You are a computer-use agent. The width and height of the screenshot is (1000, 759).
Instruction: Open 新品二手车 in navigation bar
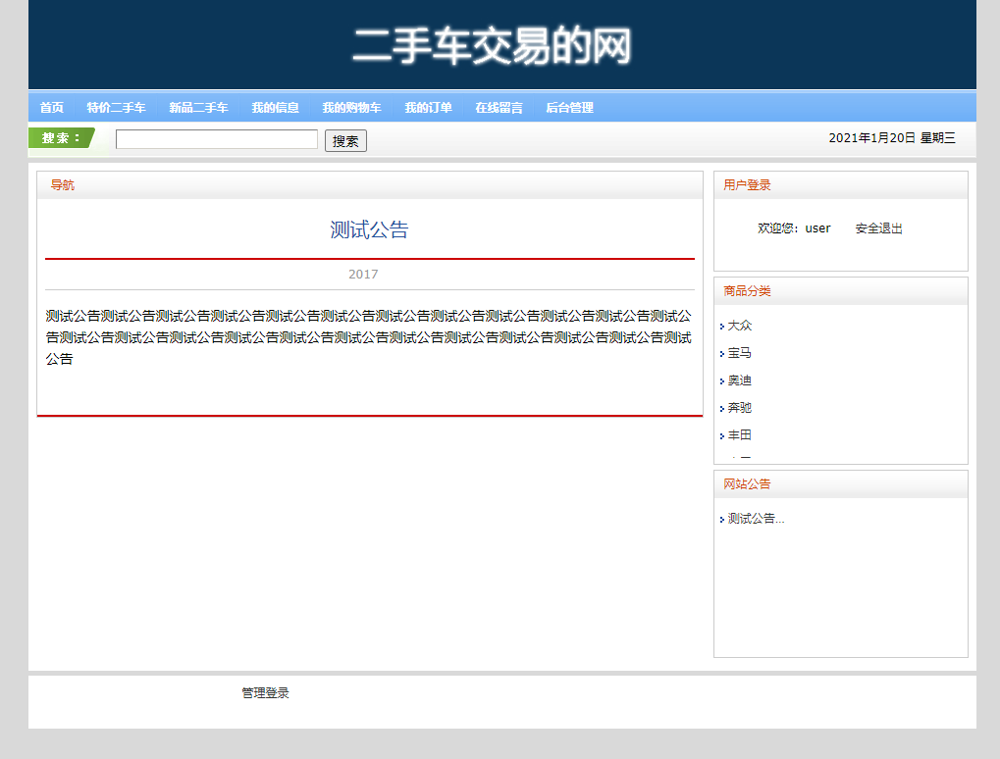198,108
